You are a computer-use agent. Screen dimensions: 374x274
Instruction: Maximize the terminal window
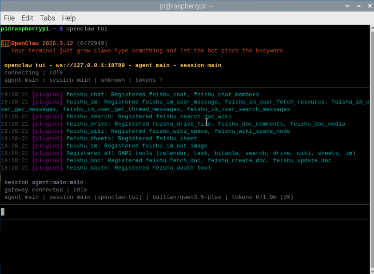[x=358, y=6]
